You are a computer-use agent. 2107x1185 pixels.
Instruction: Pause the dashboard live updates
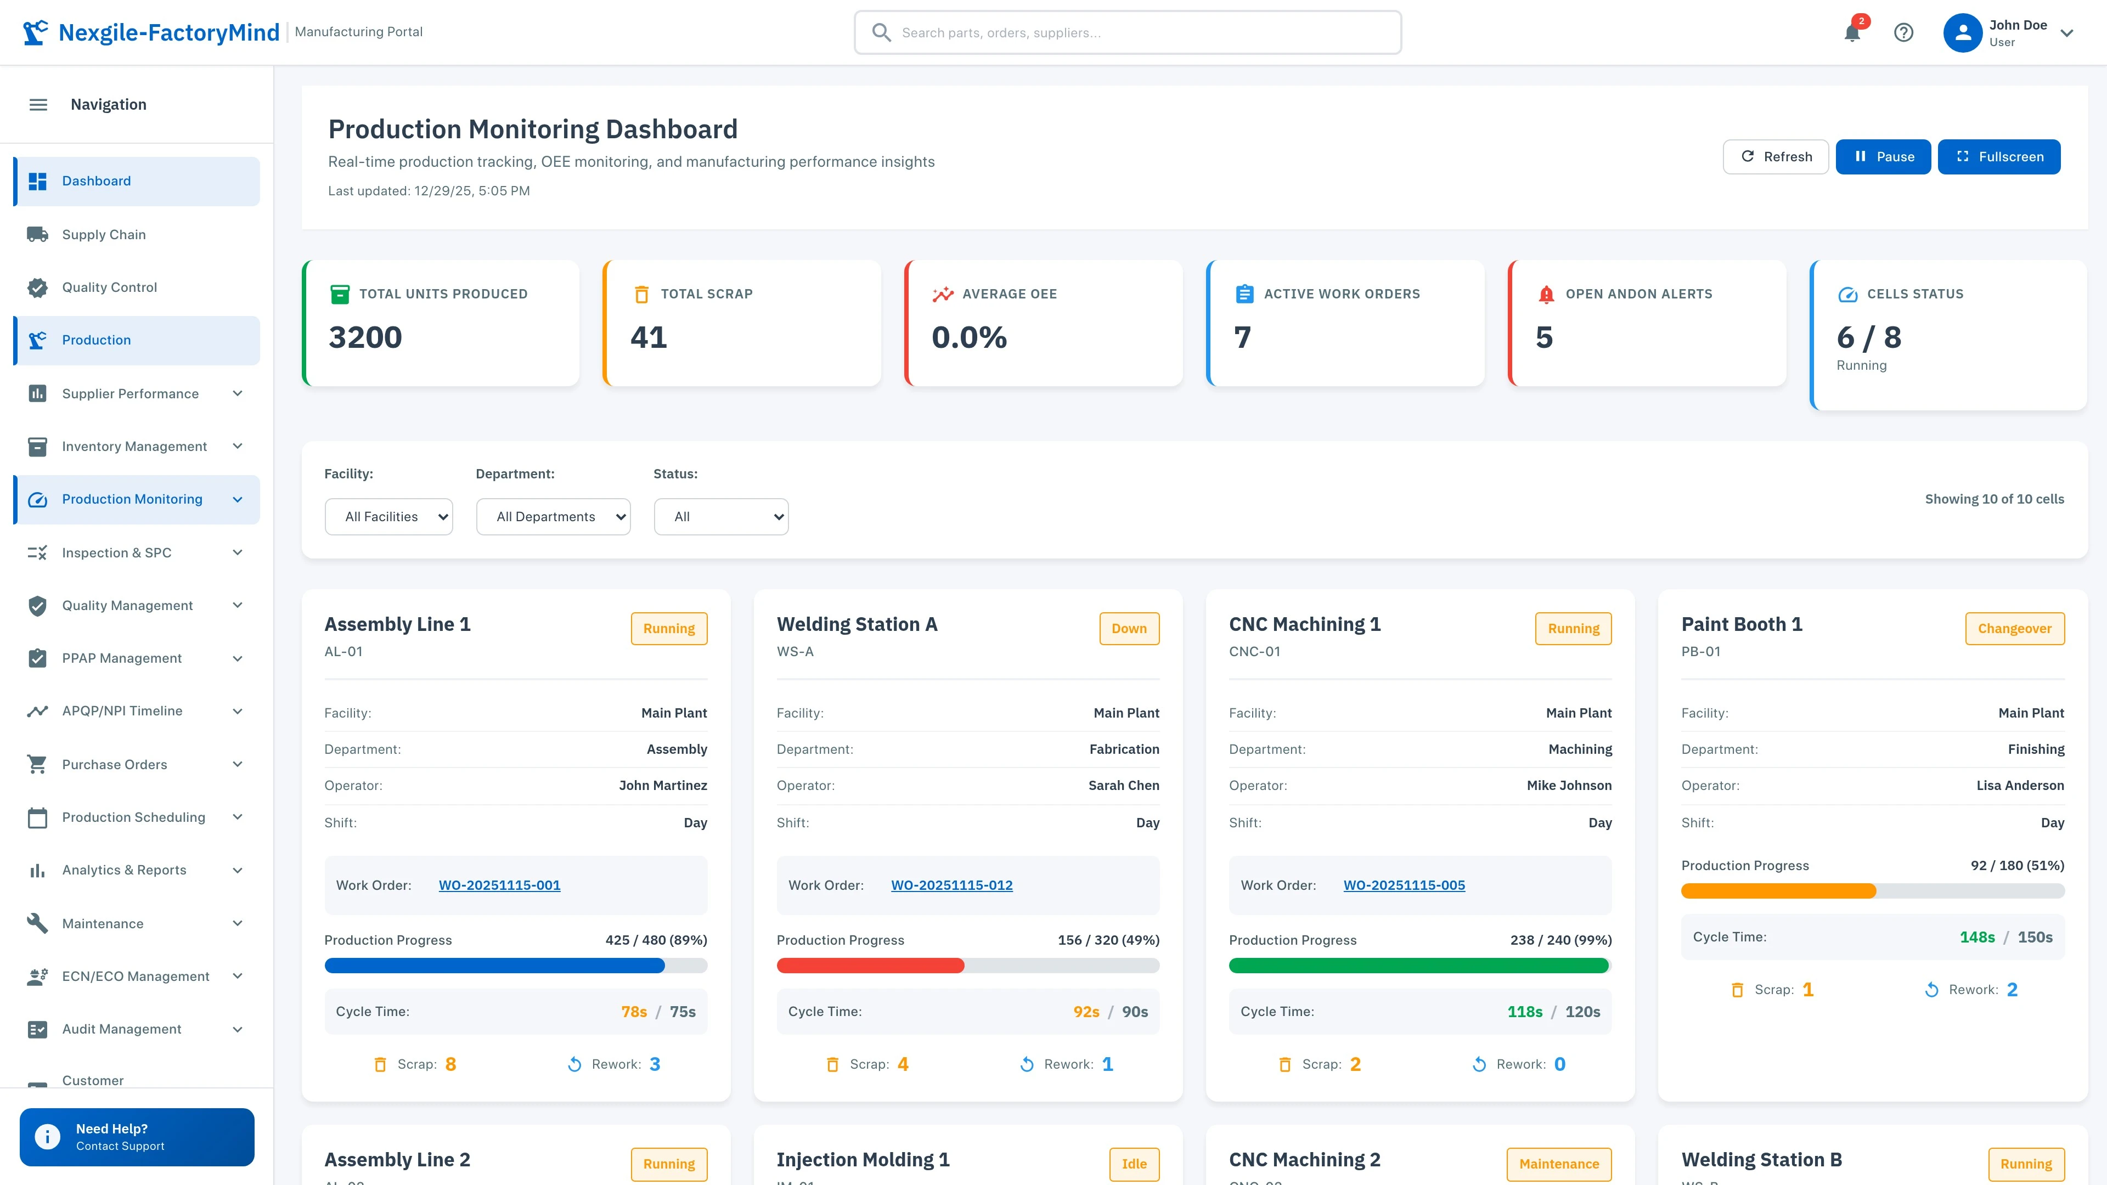click(x=1883, y=156)
